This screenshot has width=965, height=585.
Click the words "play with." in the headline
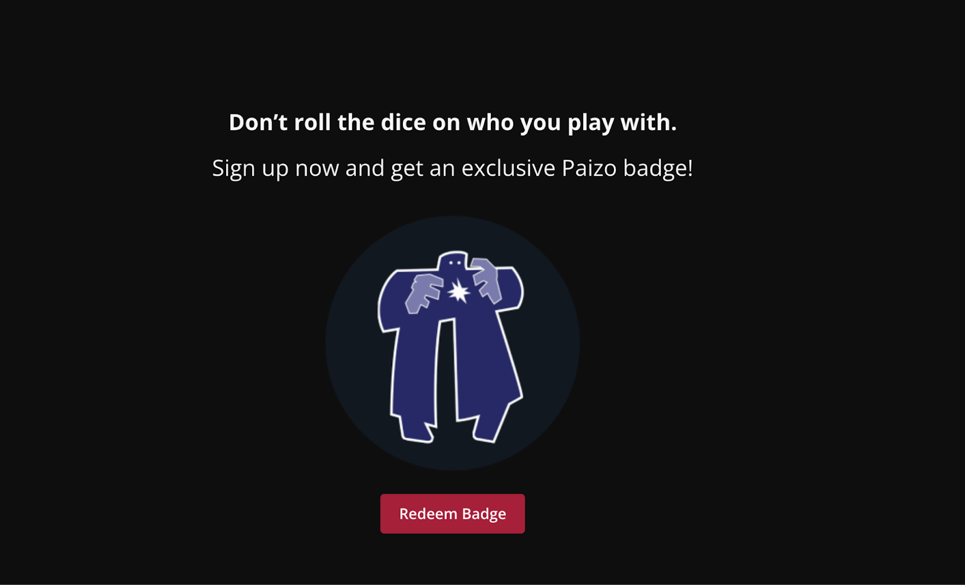coord(622,124)
